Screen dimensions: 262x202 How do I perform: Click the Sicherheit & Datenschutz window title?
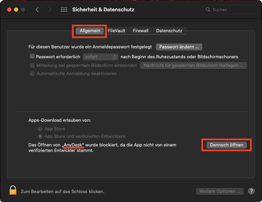click(103, 10)
